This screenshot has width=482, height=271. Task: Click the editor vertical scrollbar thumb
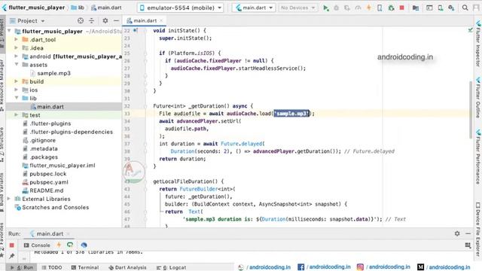471,110
